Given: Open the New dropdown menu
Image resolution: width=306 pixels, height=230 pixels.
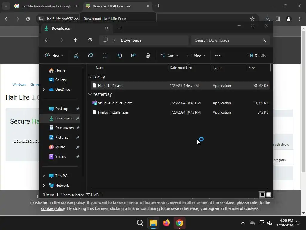Looking at the screenshot, I should click(x=54, y=55).
